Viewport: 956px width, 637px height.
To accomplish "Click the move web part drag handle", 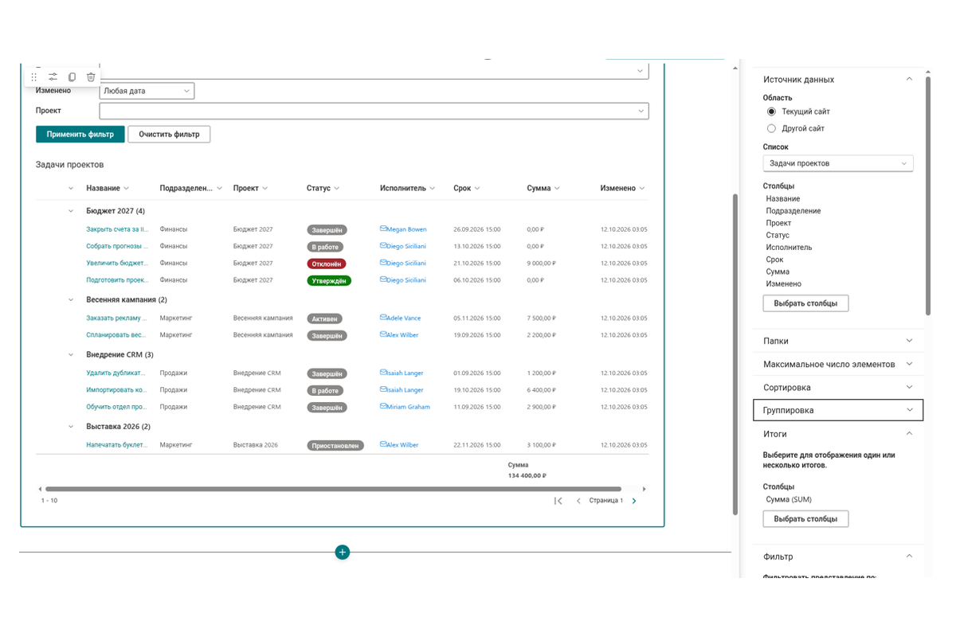I will coord(33,77).
